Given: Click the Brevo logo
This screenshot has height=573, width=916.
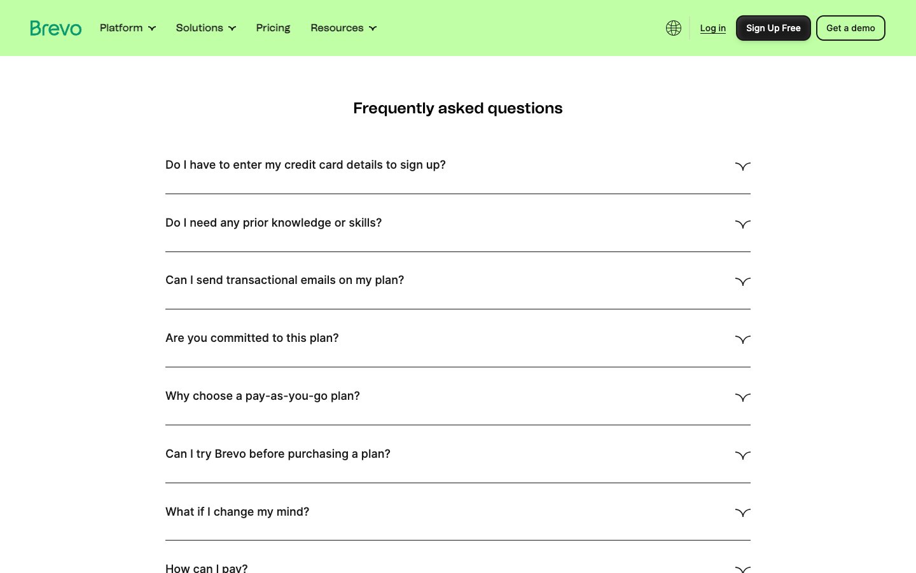Looking at the screenshot, I should [x=56, y=28].
